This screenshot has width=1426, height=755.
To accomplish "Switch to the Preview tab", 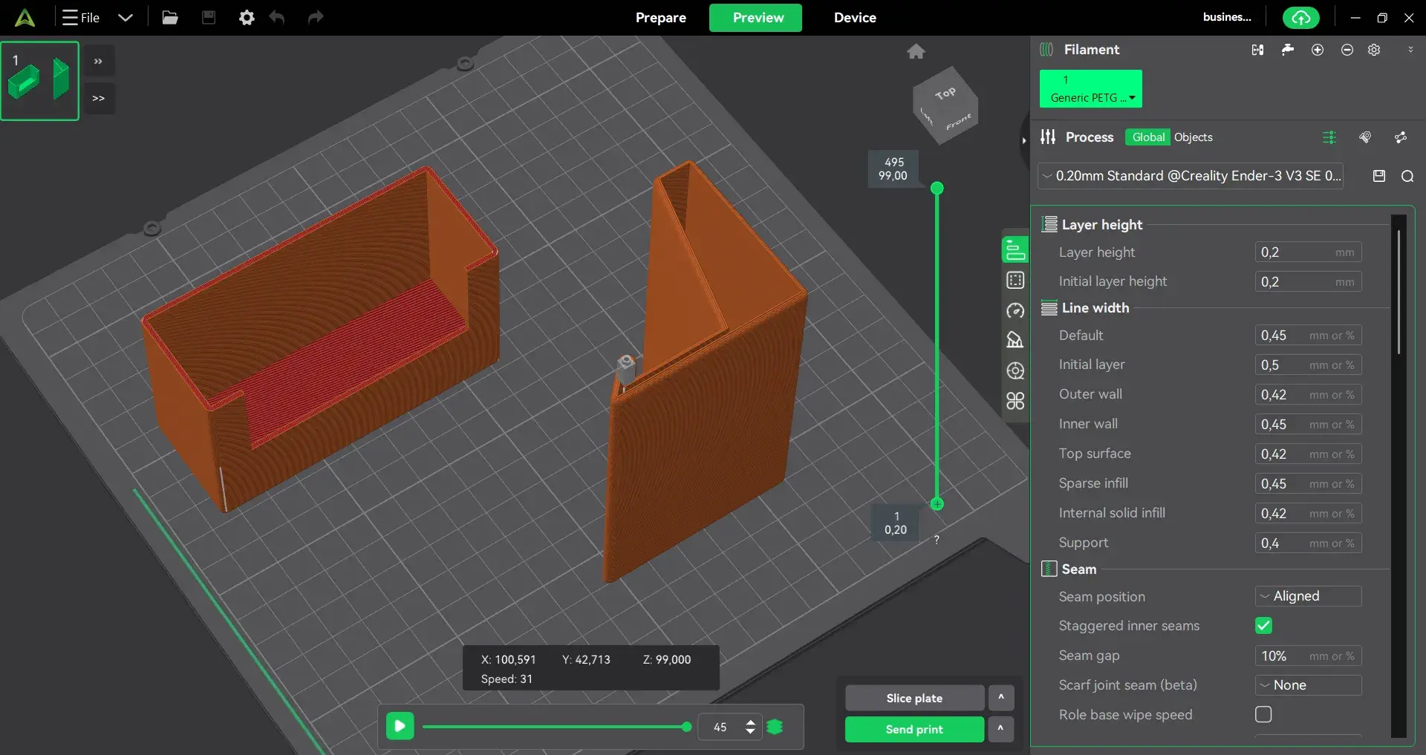I will point(755,18).
